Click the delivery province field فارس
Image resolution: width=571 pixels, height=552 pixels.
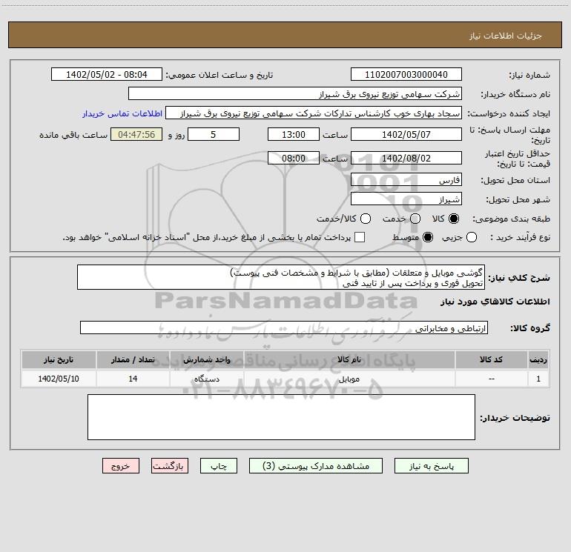(406, 179)
